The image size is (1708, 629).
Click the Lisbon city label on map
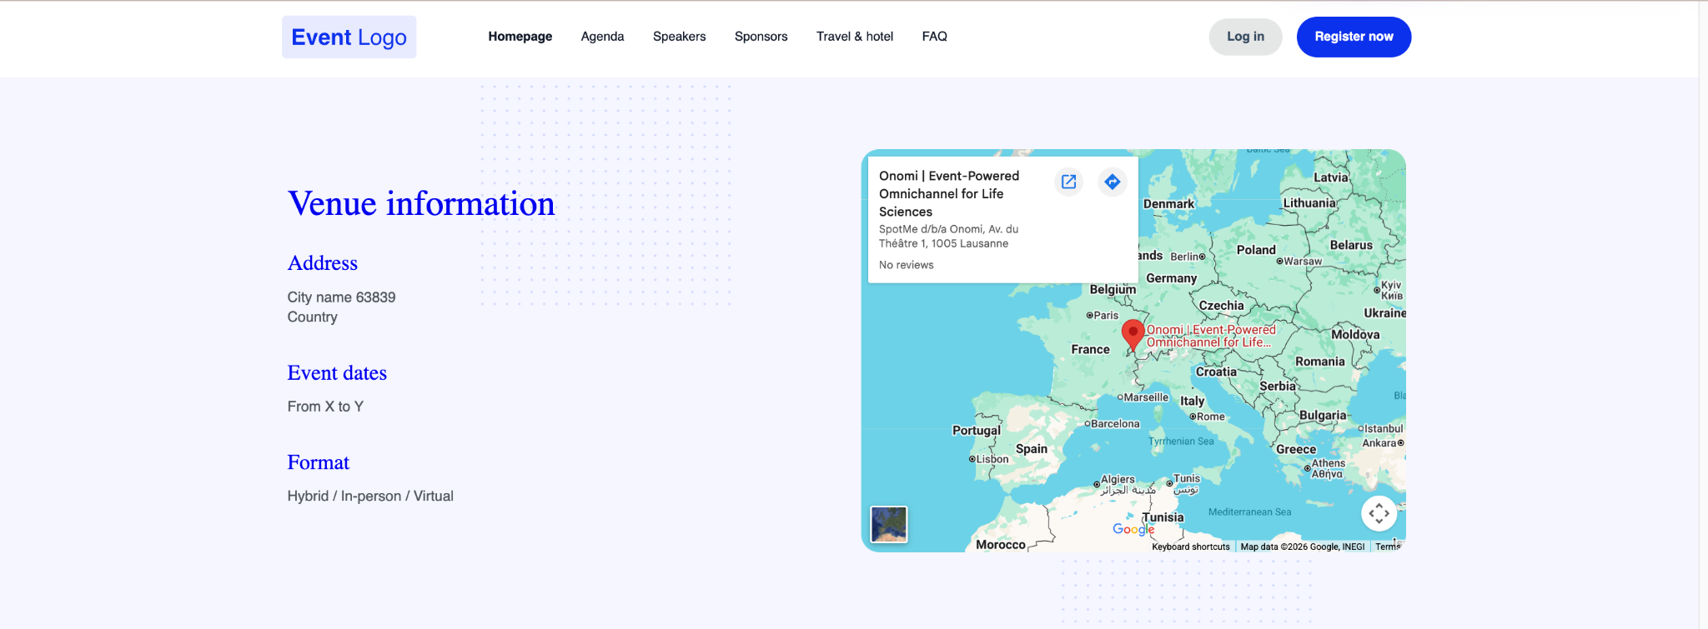click(992, 459)
